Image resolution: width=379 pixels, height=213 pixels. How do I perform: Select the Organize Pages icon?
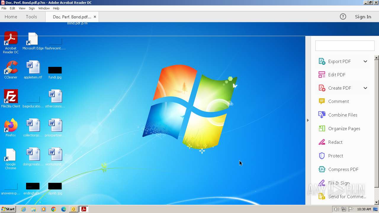322,128
